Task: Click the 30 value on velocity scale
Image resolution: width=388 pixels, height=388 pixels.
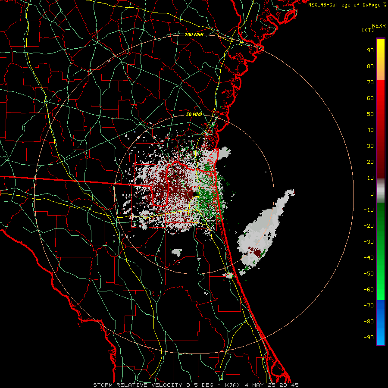Action: (370, 146)
